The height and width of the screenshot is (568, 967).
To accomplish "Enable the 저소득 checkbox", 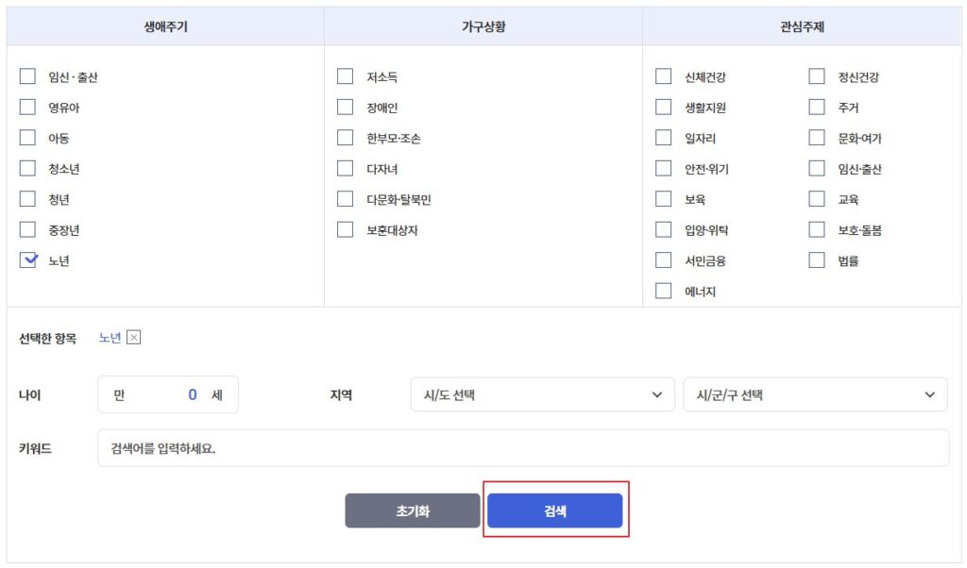I will (x=346, y=77).
